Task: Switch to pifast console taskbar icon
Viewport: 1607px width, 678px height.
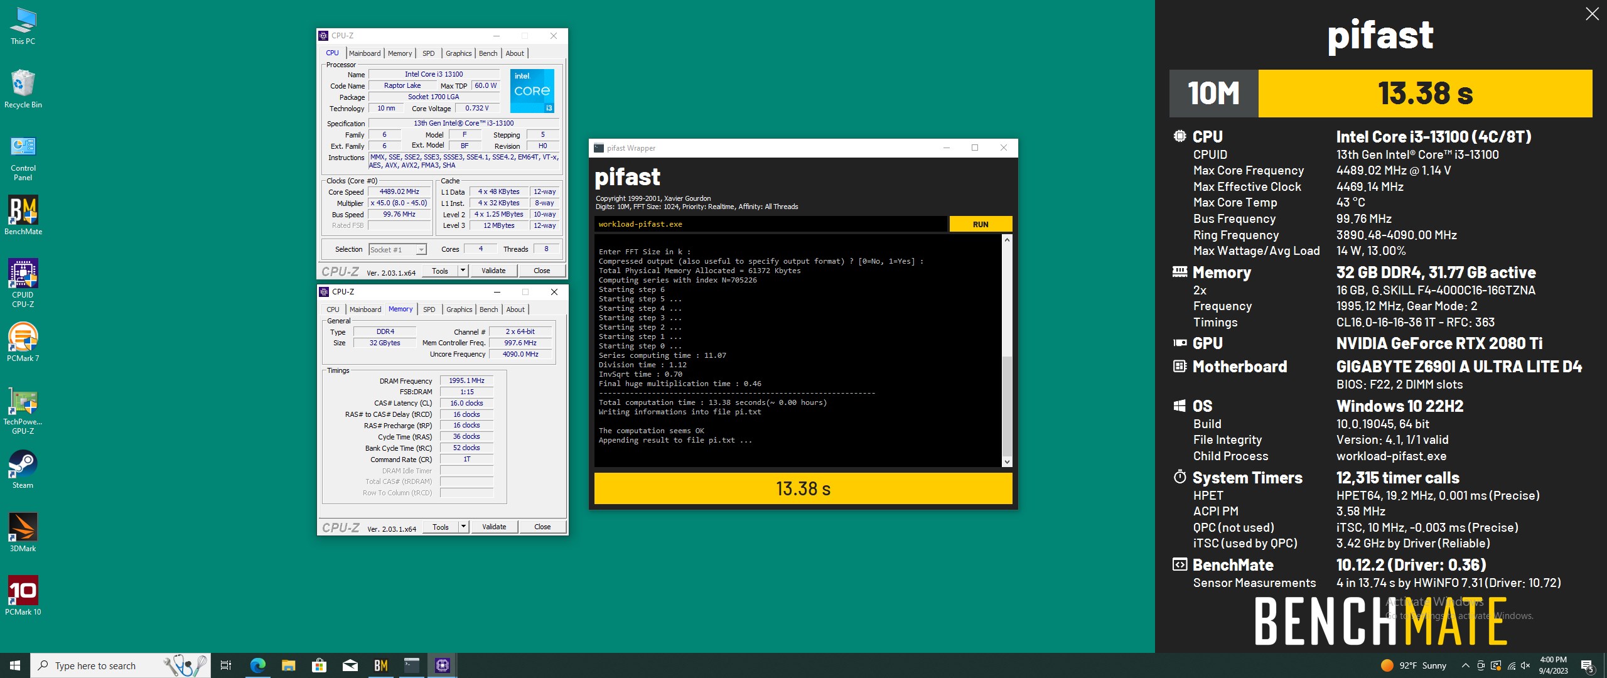Action: click(412, 665)
